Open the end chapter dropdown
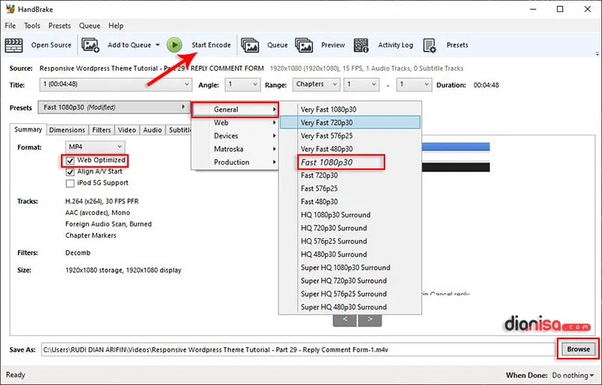602x385 pixels. (x=414, y=84)
